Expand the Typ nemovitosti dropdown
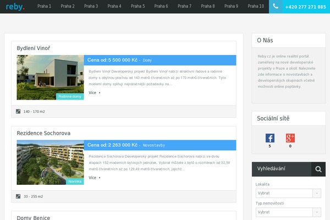This screenshot has height=220, width=330. click(x=288, y=212)
